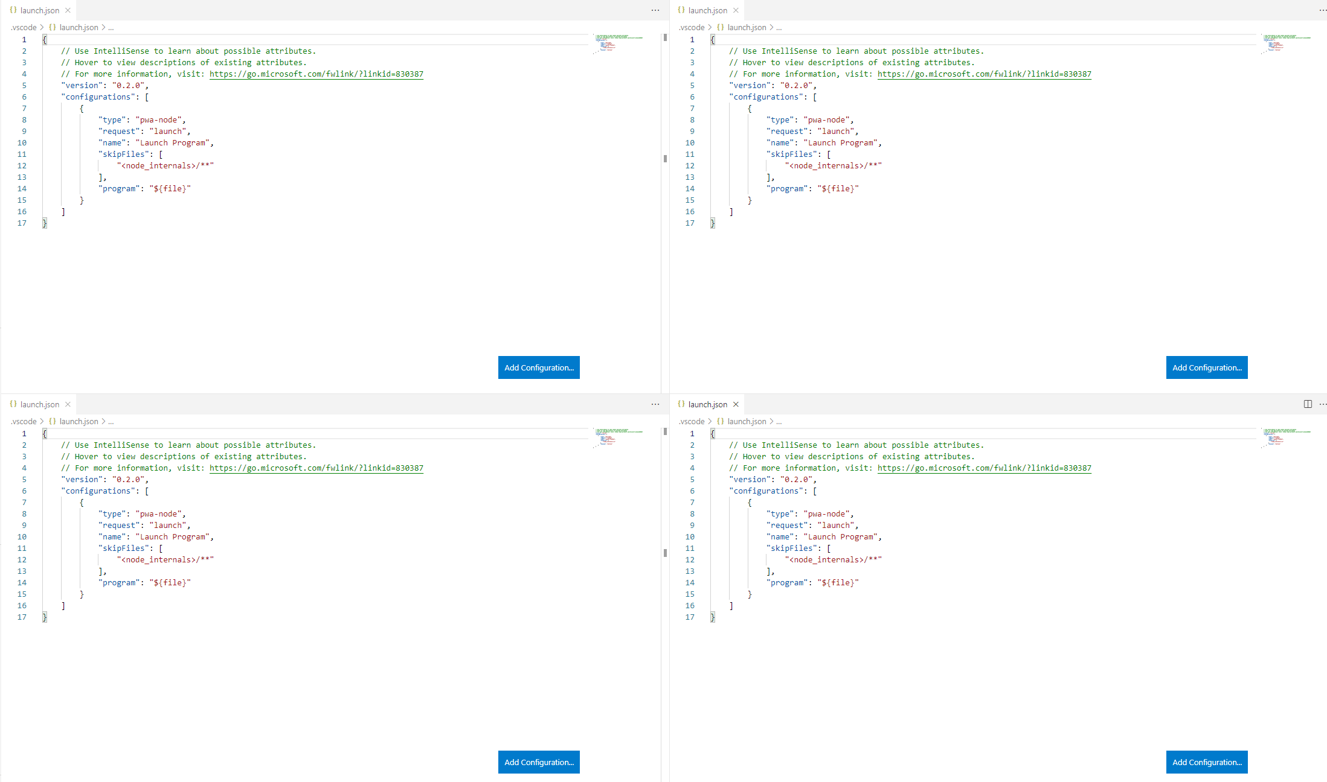1327x782 pixels.
Task: Click braces icon in bottom-right breadcrumb
Action: pos(721,421)
